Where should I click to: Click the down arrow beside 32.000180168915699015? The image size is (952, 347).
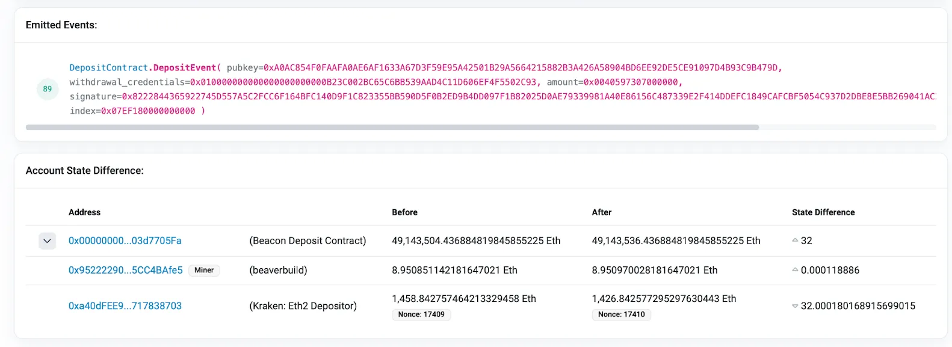tap(795, 306)
